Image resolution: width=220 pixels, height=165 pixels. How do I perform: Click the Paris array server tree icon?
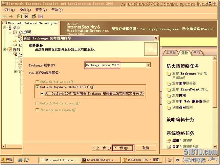tap(15, 53)
